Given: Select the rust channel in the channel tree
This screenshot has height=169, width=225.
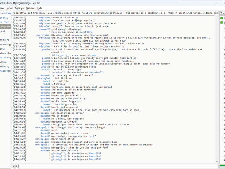Looking at the screenshot, I should point(3,31).
